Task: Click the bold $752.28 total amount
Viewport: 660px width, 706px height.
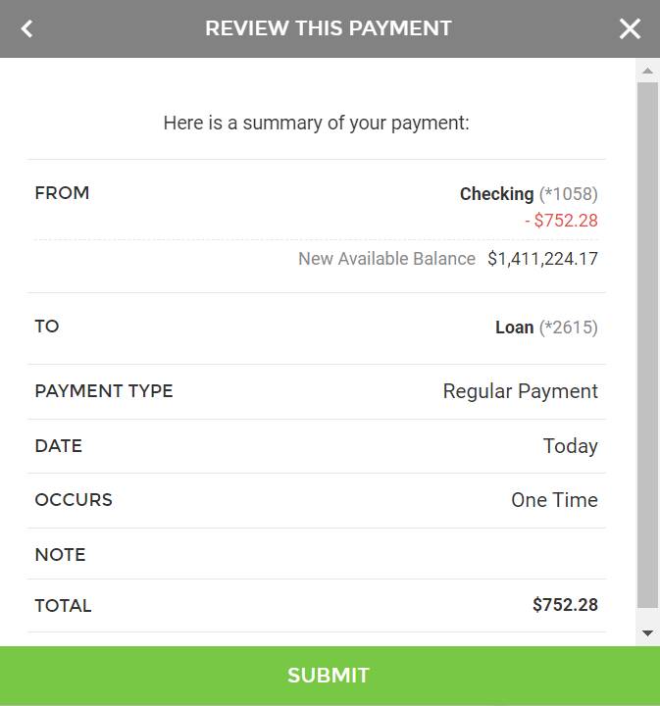Action: click(565, 605)
